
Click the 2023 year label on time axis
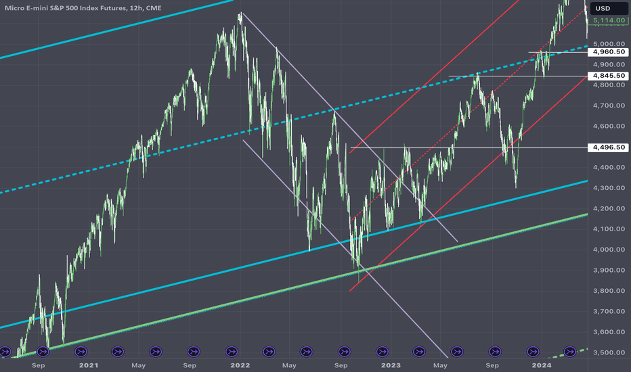tap(391, 365)
